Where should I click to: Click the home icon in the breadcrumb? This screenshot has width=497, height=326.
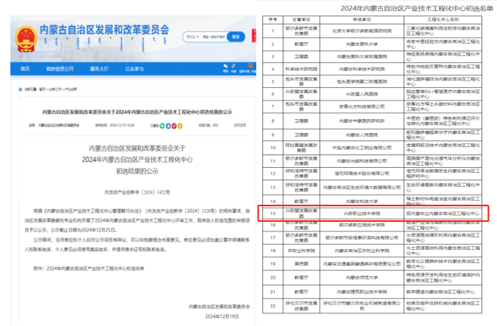tap(20, 89)
